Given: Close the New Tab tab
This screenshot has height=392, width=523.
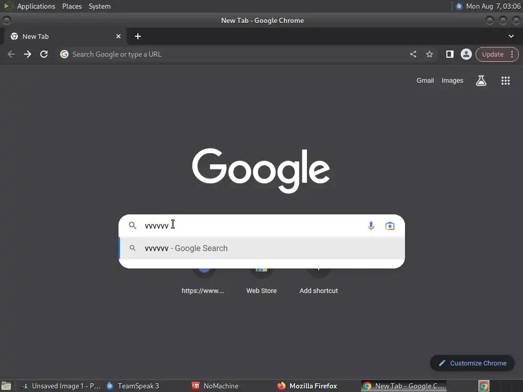Looking at the screenshot, I should click(118, 36).
